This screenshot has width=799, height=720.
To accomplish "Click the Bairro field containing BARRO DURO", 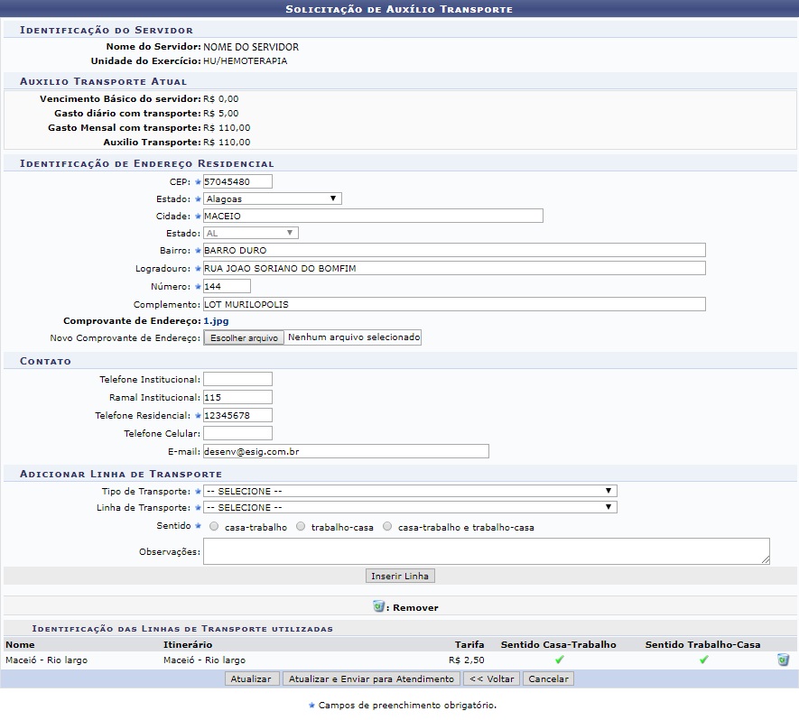I will click(453, 250).
